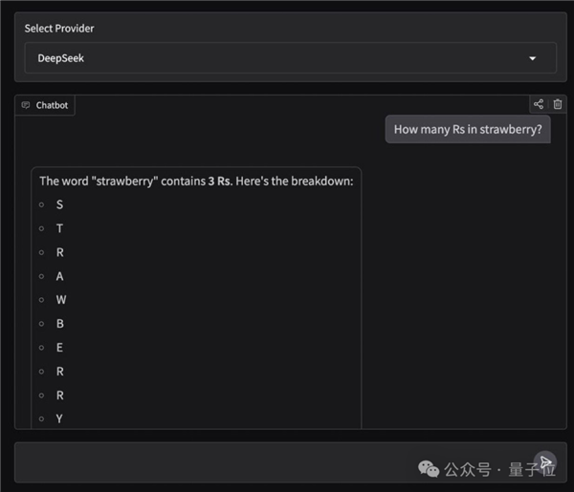Screen dimensions: 574x492
Task: Click the bot reply's first sentence
Action: pos(196,181)
